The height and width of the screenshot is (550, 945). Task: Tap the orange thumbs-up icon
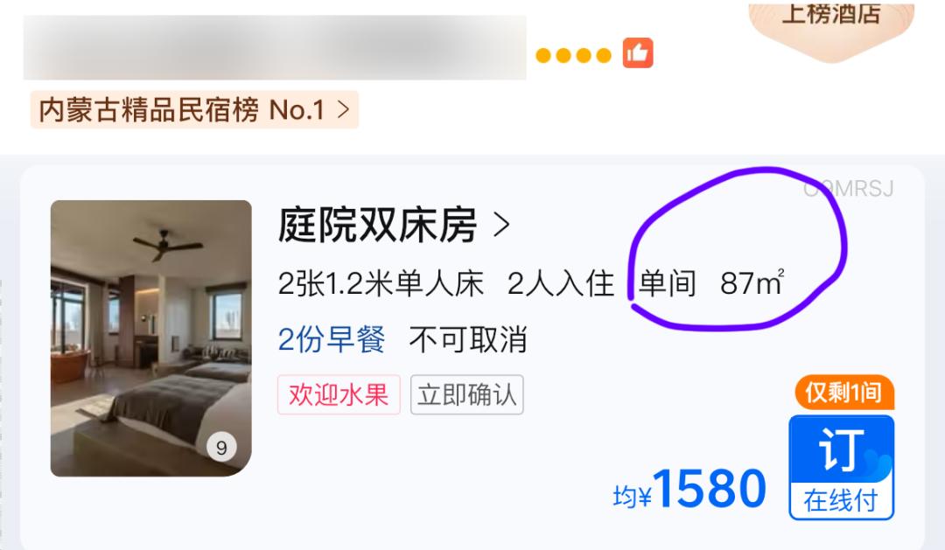[x=638, y=53]
